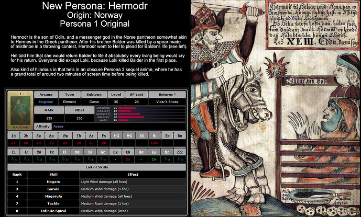Select the 2h weapon abbreviation
Screen dimensions: 361x217
[26, 135]
